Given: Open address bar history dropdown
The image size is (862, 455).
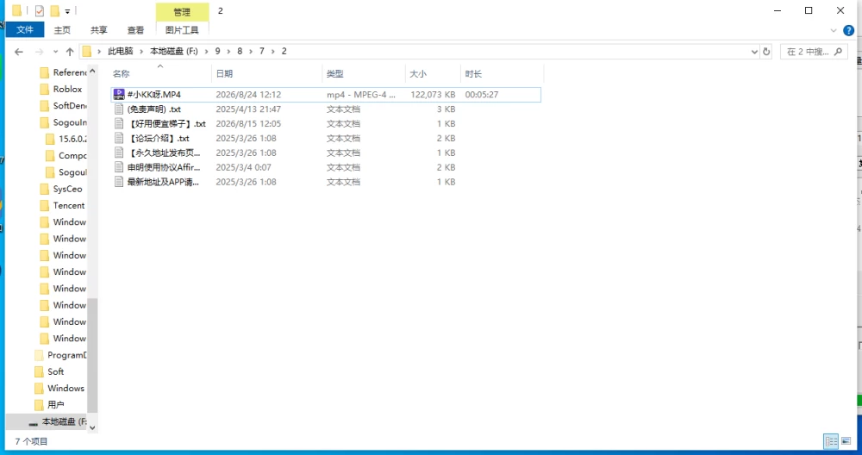Looking at the screenshot, I should pyautogui.click(x=754, y=52).
